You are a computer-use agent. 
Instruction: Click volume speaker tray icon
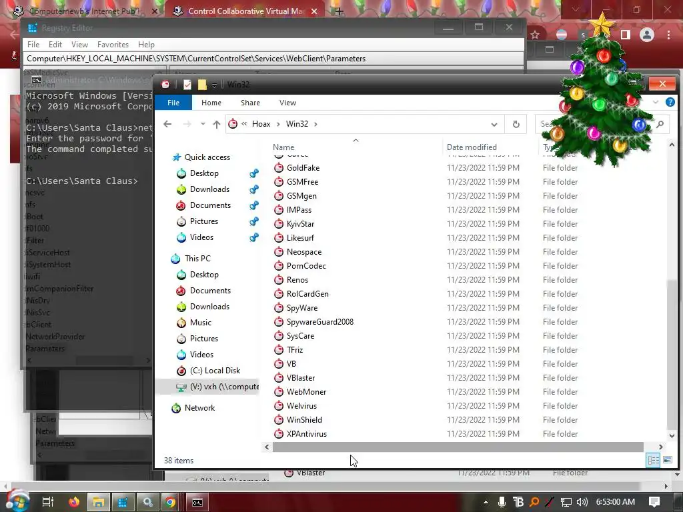(x=582, y=502)
